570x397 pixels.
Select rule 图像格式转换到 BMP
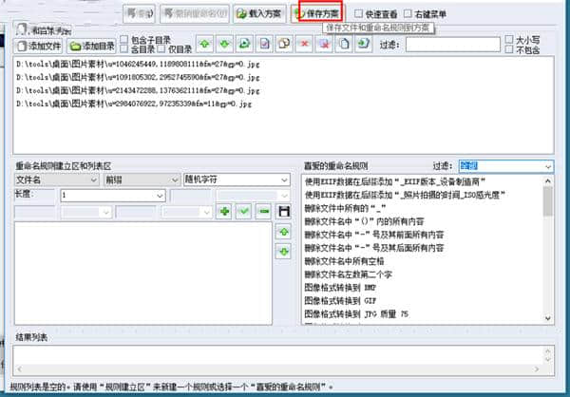[x=340, y=288]
